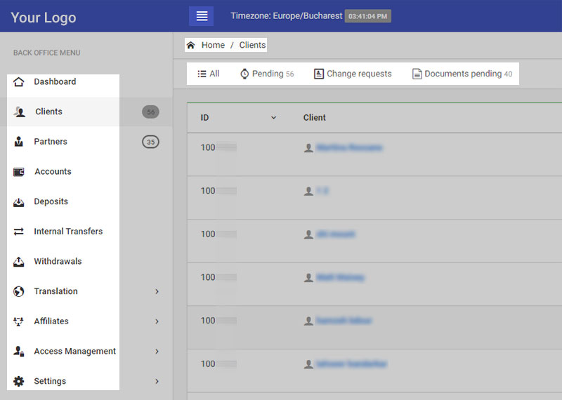Click the Settings gear icon

[x=19, y=381]
